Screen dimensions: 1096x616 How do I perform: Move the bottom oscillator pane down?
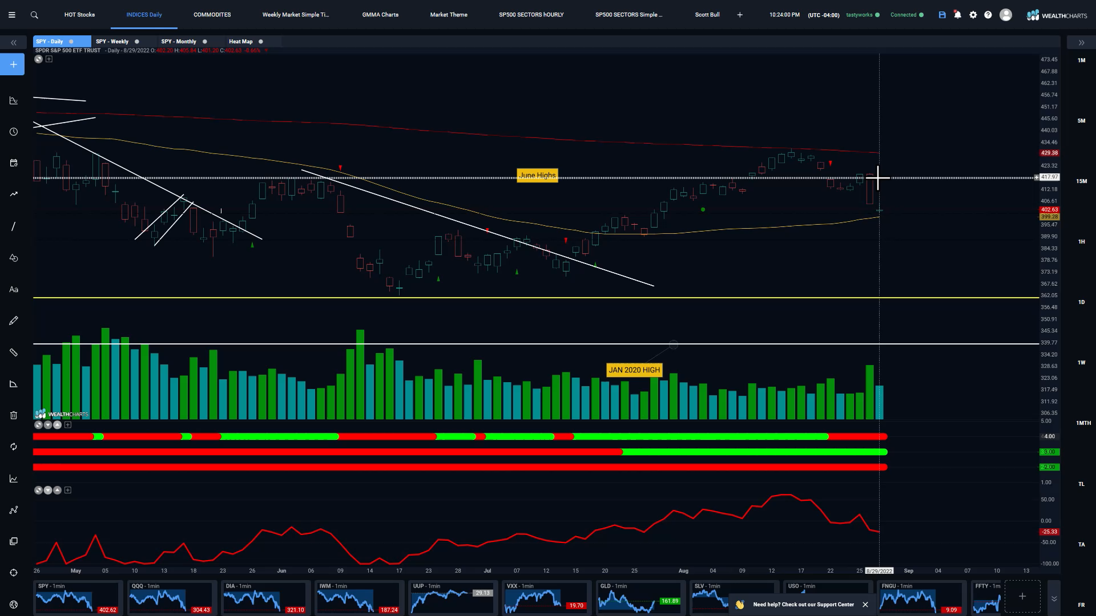48,490
